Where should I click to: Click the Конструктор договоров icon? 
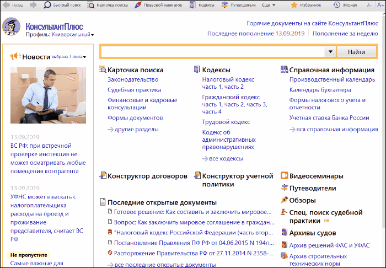pyautogui.click(x=103, y=176)
